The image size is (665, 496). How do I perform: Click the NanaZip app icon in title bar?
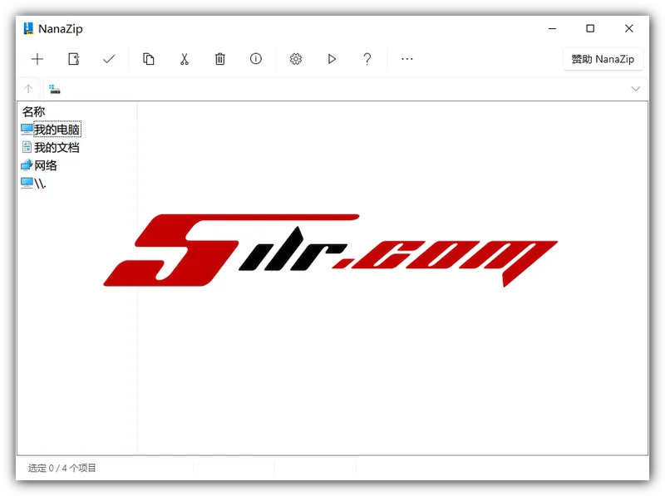pos(28,28)
